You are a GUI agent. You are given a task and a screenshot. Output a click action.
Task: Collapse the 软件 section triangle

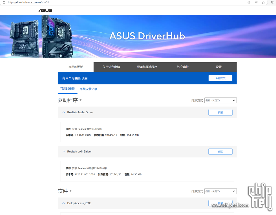tap(70, 191)
